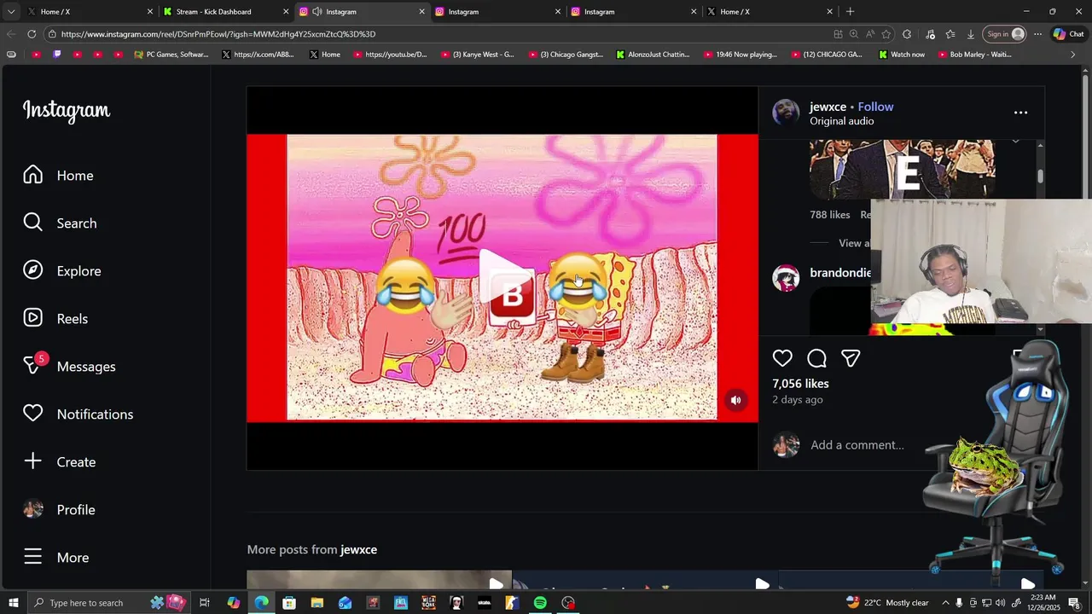This screenshot has height=614, width=1092.
Task: Open a new browser tab
Action: tap(850, 12)
